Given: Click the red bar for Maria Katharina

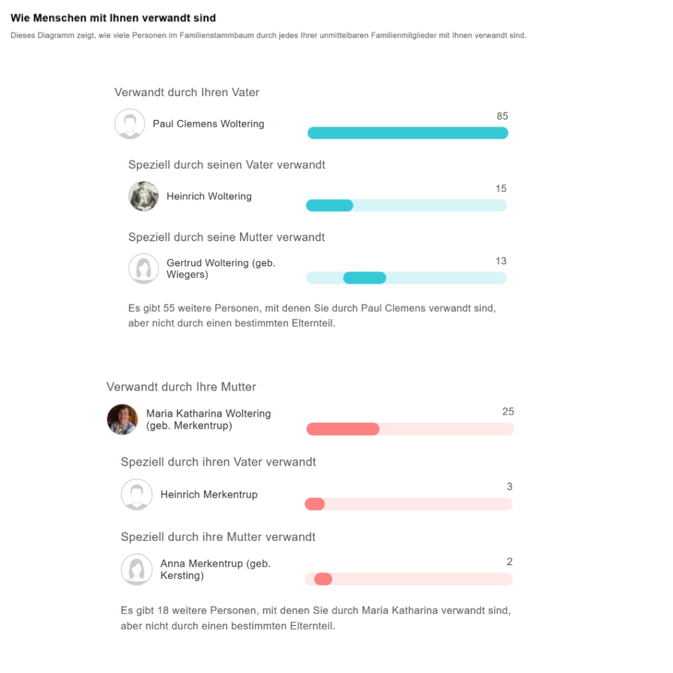Looking at the screenshot, I should pyautogui.click(x=343, y=429).
